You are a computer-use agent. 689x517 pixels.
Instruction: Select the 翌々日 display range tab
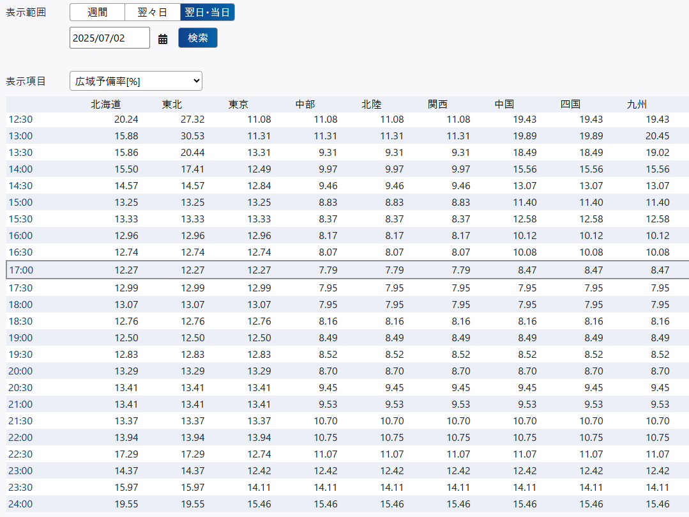point(153,12)
